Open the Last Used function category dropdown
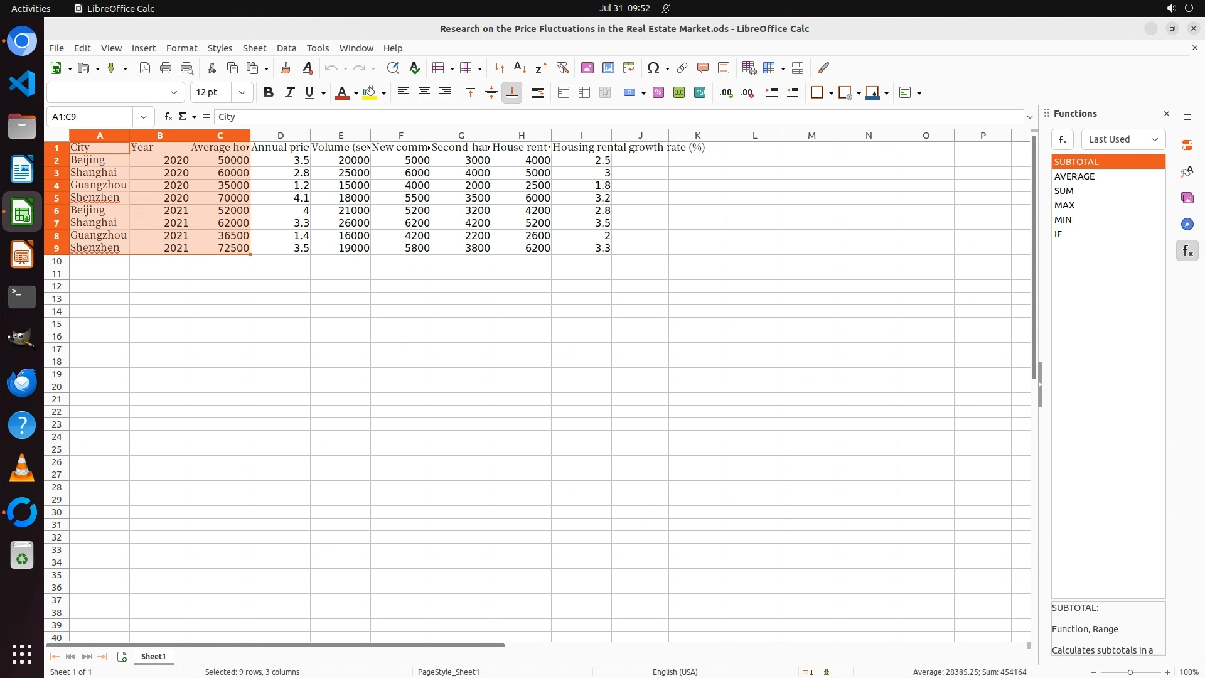 tap(1123, 139)
